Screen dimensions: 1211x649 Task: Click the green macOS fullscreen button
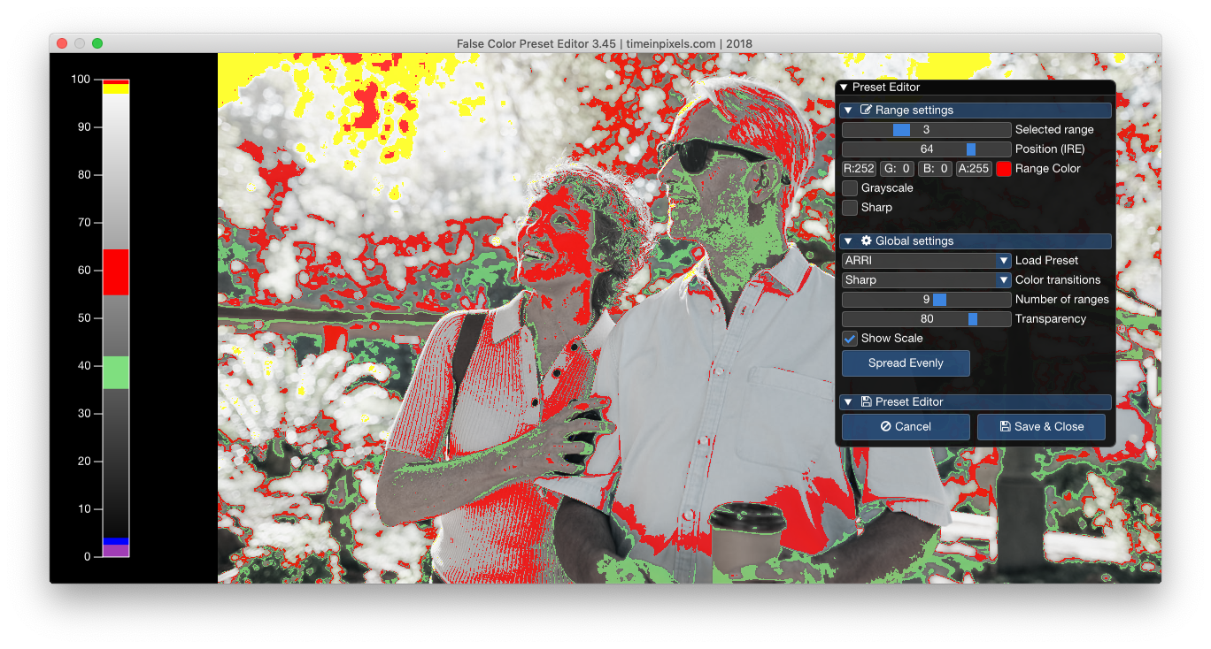point(97,43)
